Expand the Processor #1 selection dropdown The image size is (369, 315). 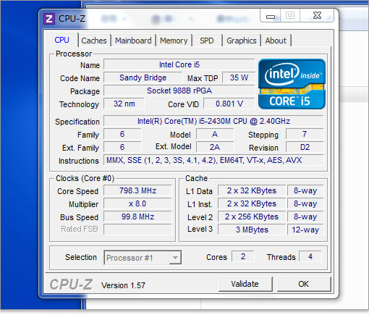pyautogui.click(x=175, y=258)
